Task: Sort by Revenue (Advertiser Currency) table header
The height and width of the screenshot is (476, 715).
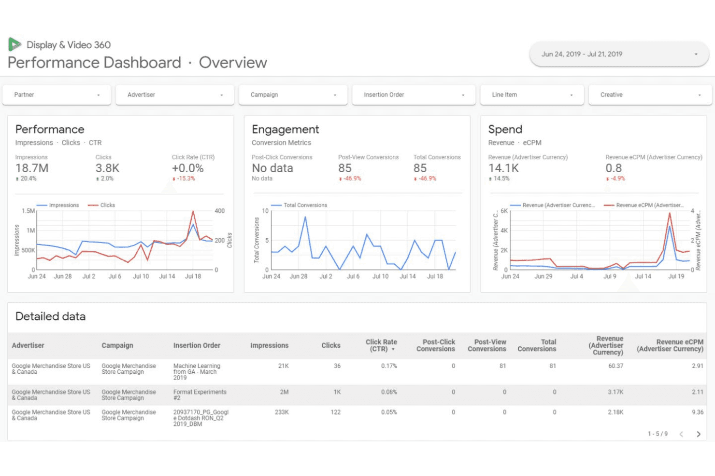Action: tap(606, 345)
